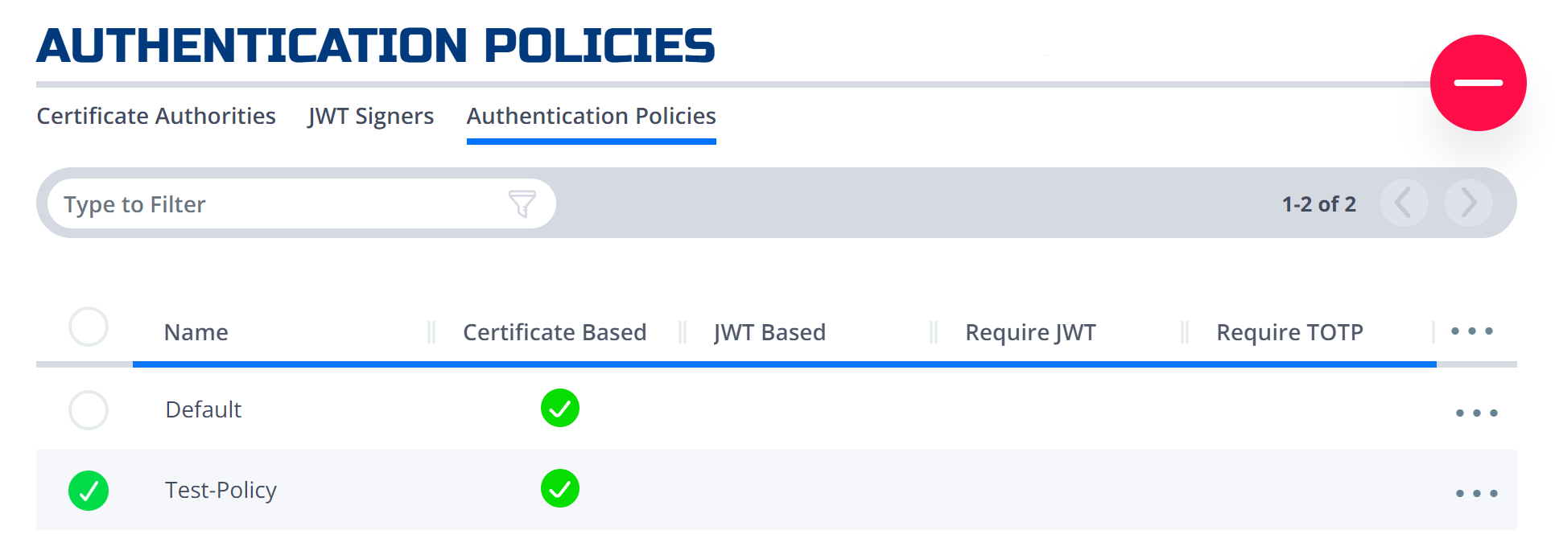Select the Default policy checkbox
Viewport: 1555px width, 555px height.
(89, 410)
